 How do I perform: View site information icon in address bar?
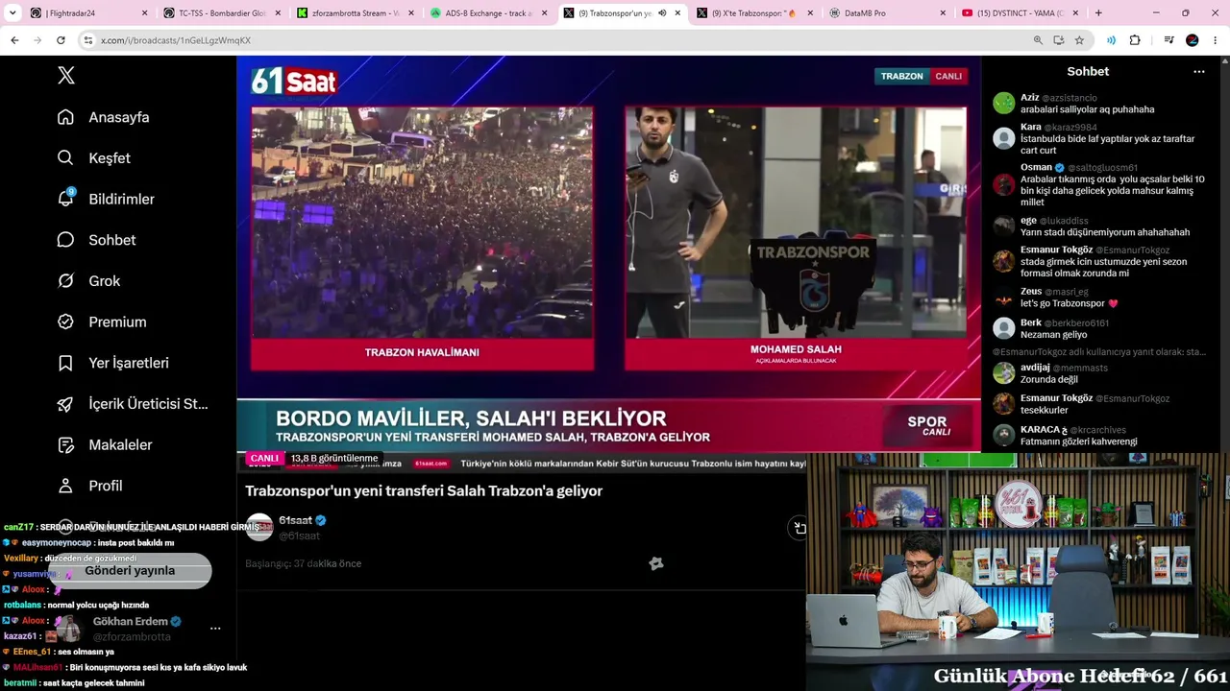88,40
